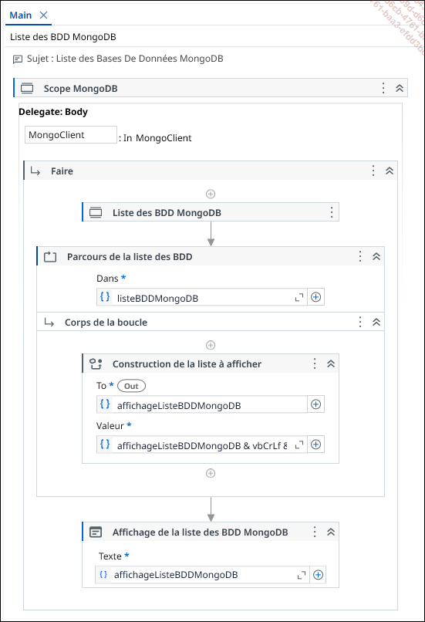Switch to the Main tab

[x=21, y=15]
